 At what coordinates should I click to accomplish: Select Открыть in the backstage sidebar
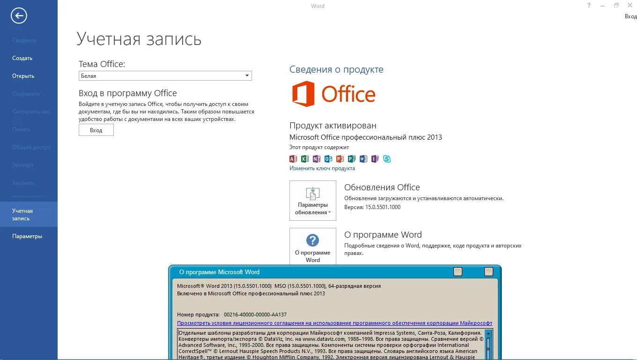coord(29,76)
